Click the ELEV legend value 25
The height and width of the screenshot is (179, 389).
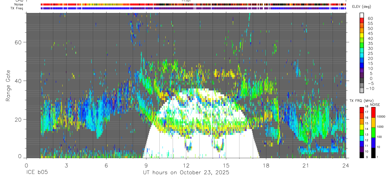point(370,54)
